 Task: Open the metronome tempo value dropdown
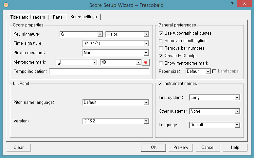[138, 62]
